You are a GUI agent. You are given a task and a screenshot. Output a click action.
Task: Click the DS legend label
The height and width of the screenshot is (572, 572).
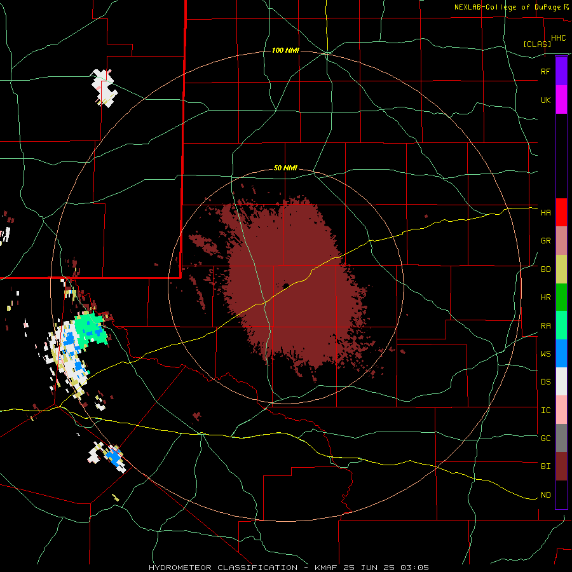click(545, 381)
